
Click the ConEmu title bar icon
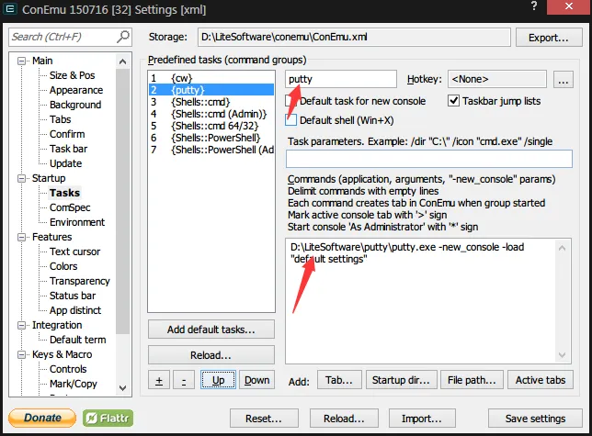click(x=9, y=8)
